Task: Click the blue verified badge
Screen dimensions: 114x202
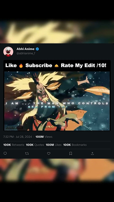Action: coord(37,49)
